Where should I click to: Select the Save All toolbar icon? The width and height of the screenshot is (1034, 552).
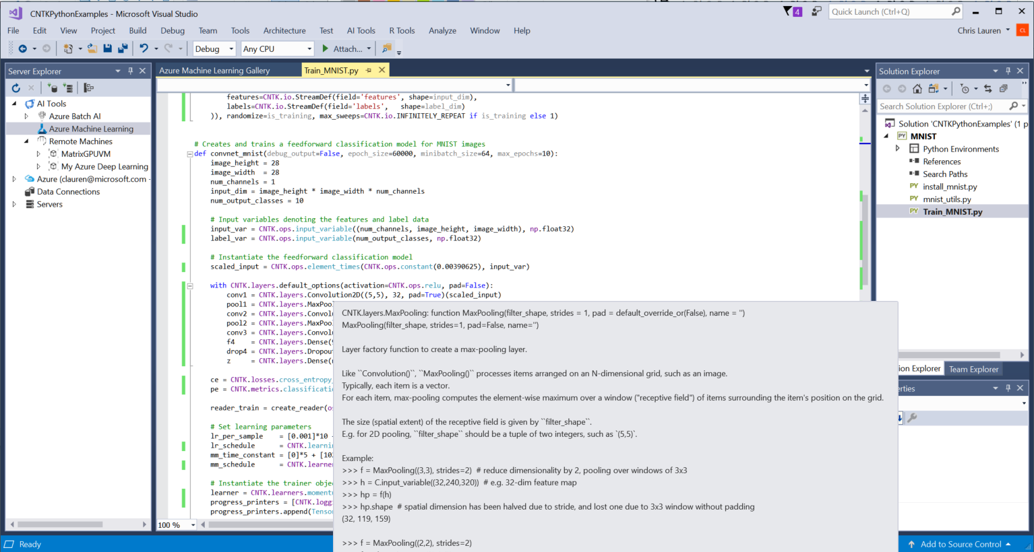[123, 48]
